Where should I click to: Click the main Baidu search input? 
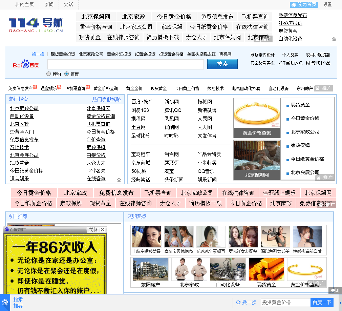pos(126,64)
